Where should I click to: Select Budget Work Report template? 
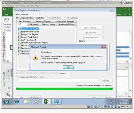(30, 37)
